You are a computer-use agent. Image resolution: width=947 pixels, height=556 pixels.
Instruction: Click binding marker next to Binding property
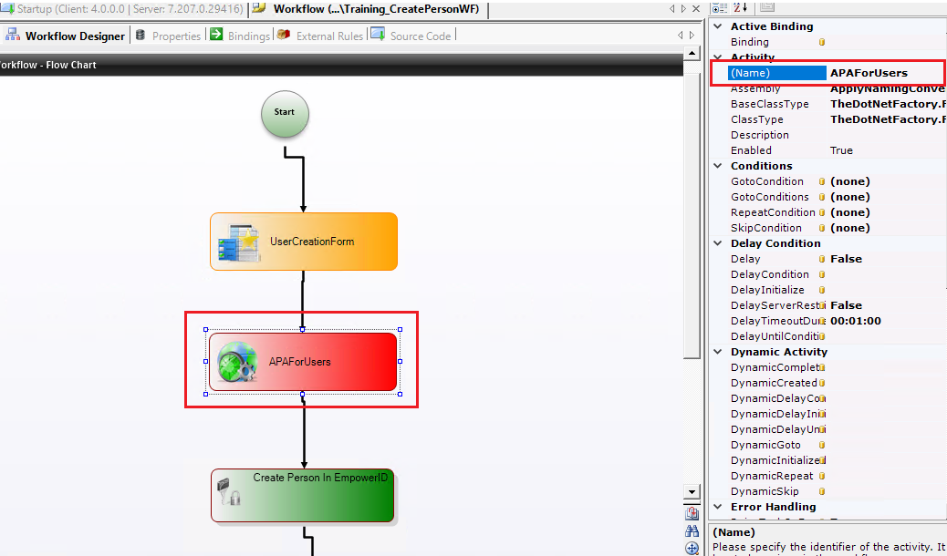[x=821, y=42]
